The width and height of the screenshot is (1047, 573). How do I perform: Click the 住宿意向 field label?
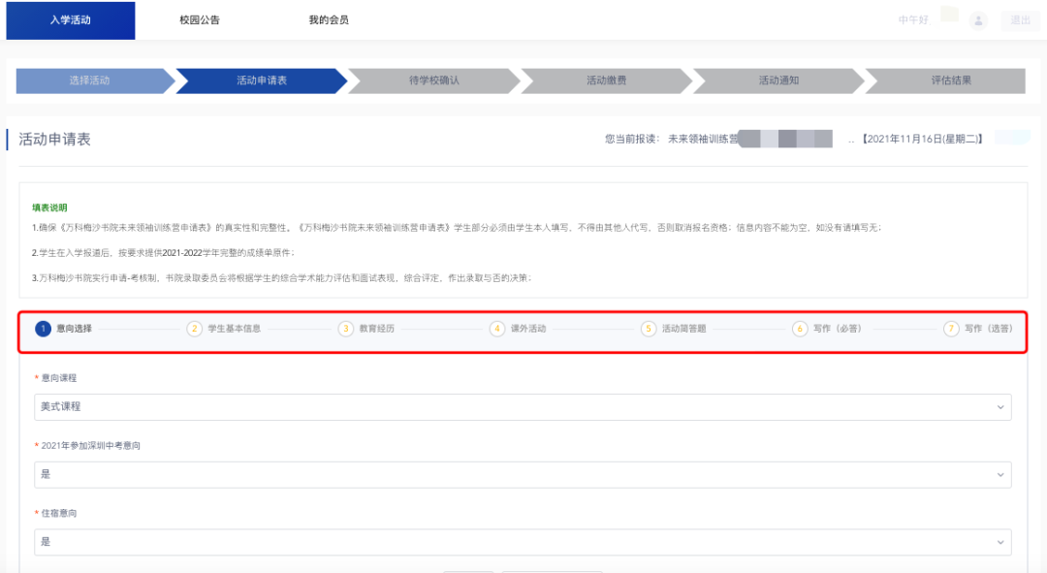pyautogui.click(x=59, y=513)
